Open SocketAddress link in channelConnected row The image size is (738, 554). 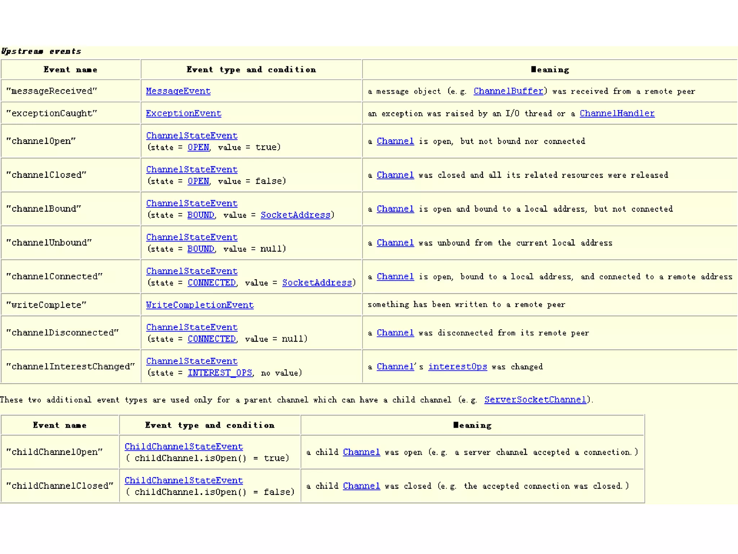[317, 283]
